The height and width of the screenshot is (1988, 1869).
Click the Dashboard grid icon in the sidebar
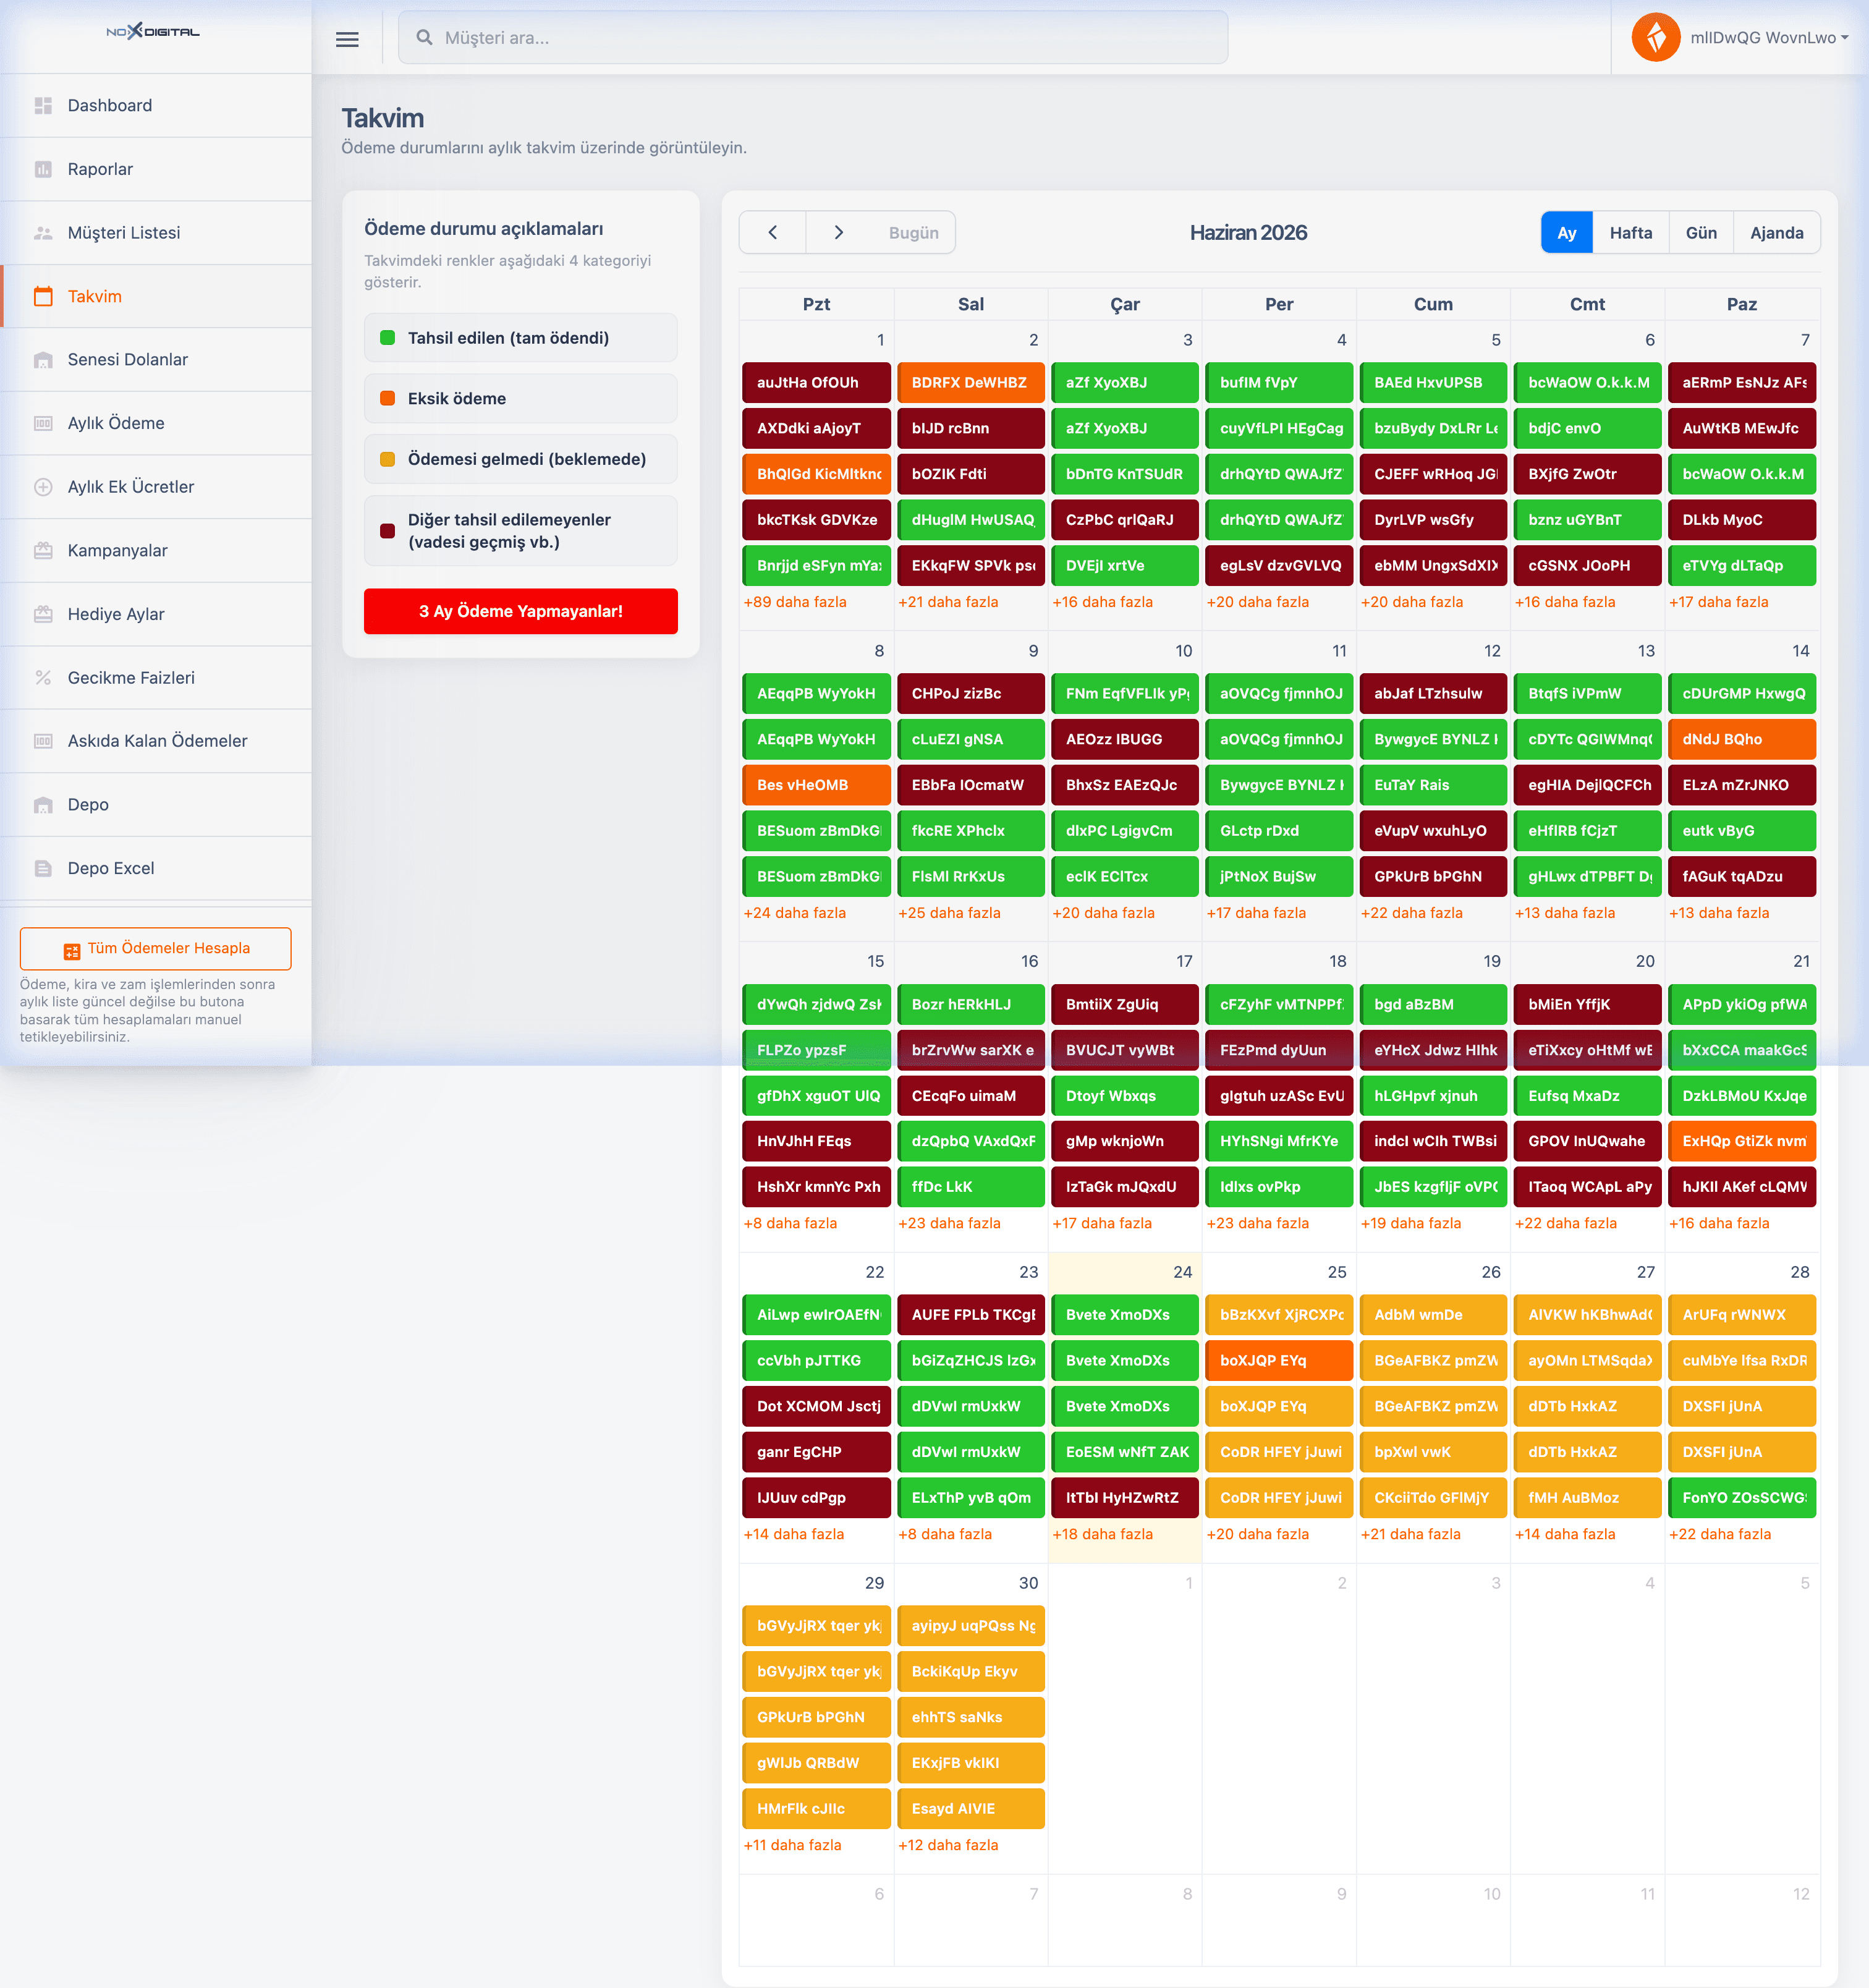43,106
